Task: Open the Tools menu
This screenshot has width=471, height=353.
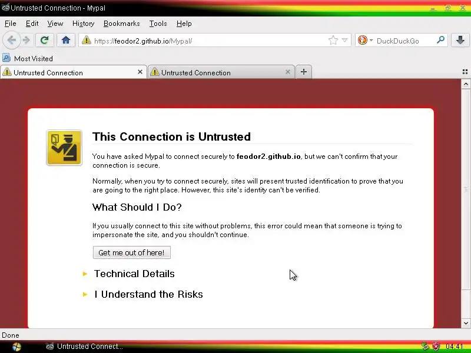Action: tap(158, 24)
